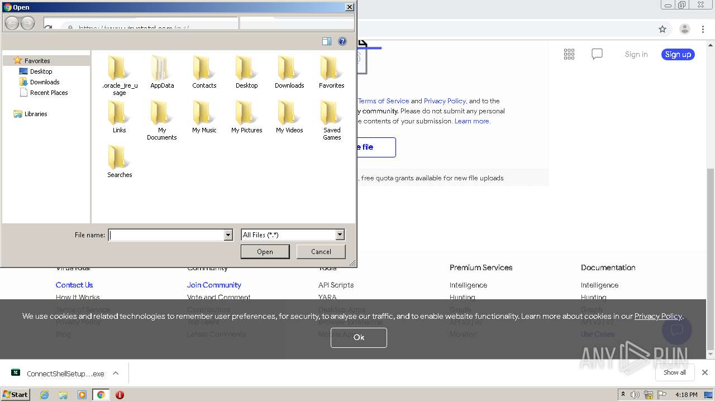715x402 pixels.
Task: Select Desktop in navigation pane
Action: 41,71
